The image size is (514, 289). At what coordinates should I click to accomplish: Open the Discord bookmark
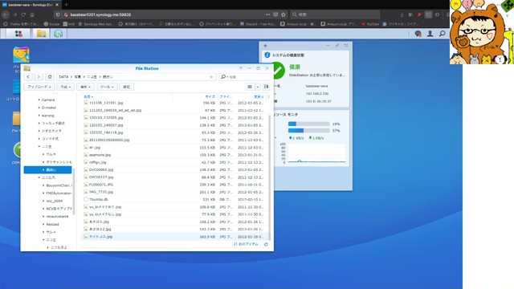[258, 24]
